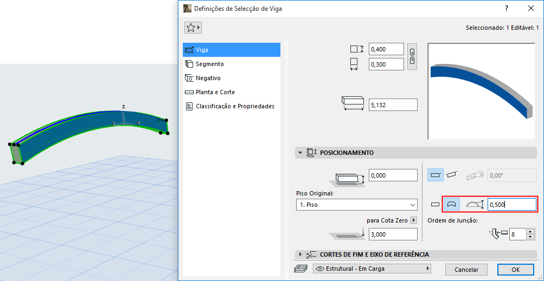
Task: Open the Negativo settings page
Action: [232, 78]
